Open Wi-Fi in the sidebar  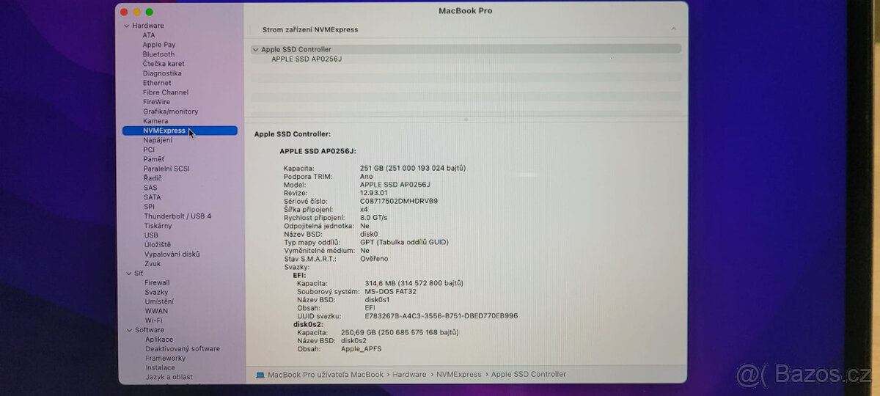154,320
